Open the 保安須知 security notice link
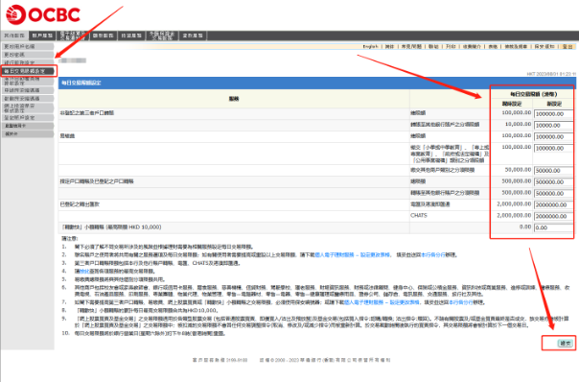This screenshot has height=382, width=579. (x=544, y=47)
